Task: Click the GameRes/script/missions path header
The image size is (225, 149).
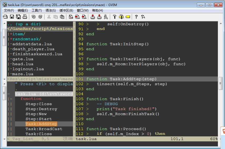Action: click(40, 29)
